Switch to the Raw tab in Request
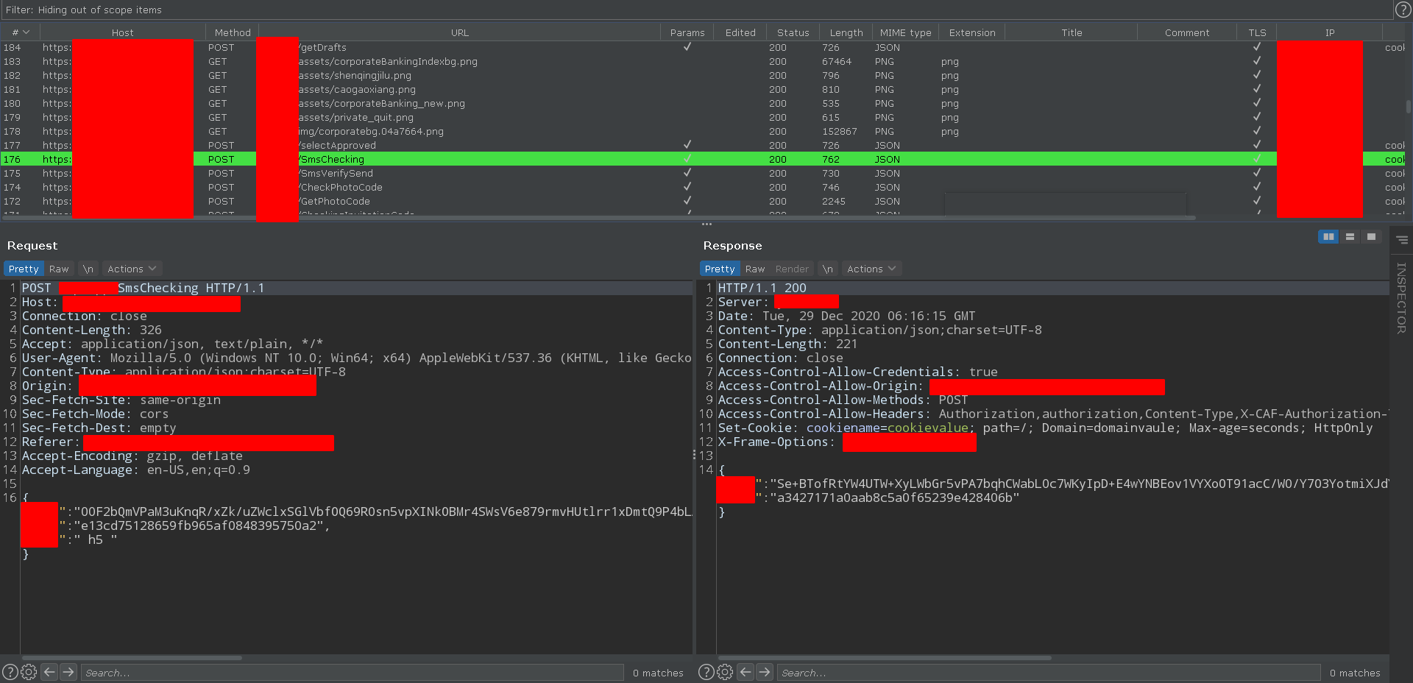Viewport: 1413px width, 683px height. coord(59,269)
